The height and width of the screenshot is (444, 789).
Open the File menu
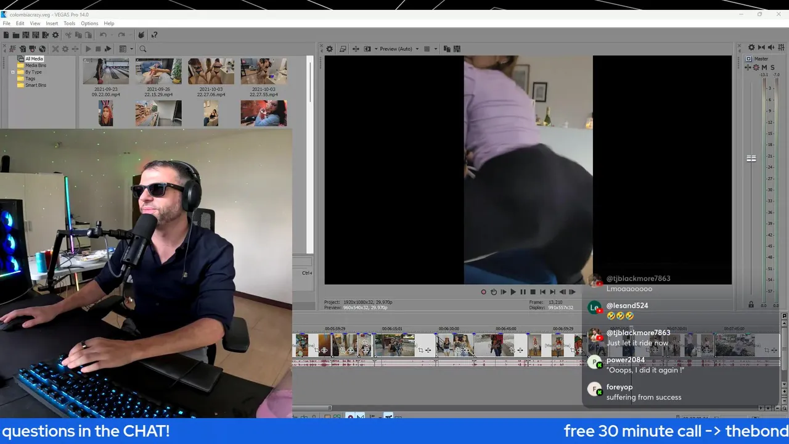[x=6, y=23]
